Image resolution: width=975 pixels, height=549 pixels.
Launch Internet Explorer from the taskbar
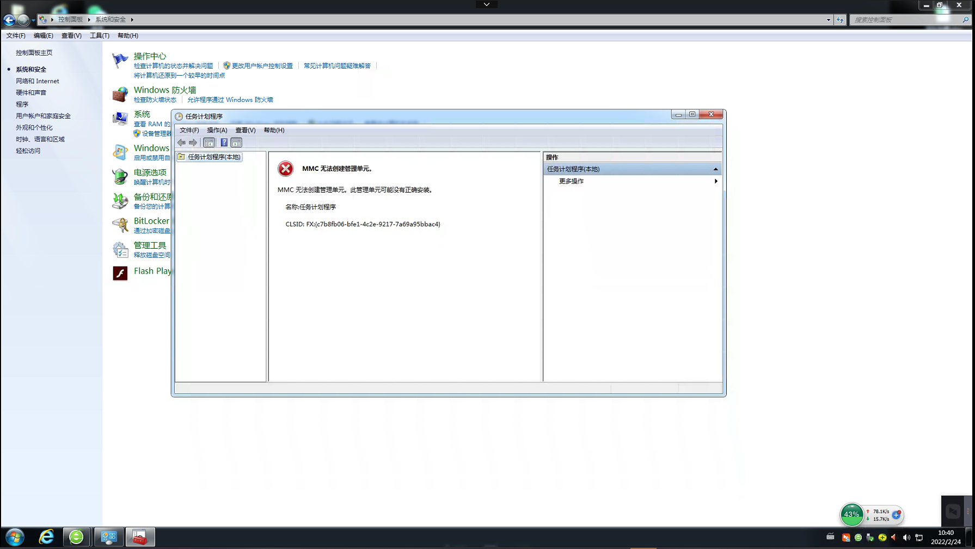coord(46,537)
